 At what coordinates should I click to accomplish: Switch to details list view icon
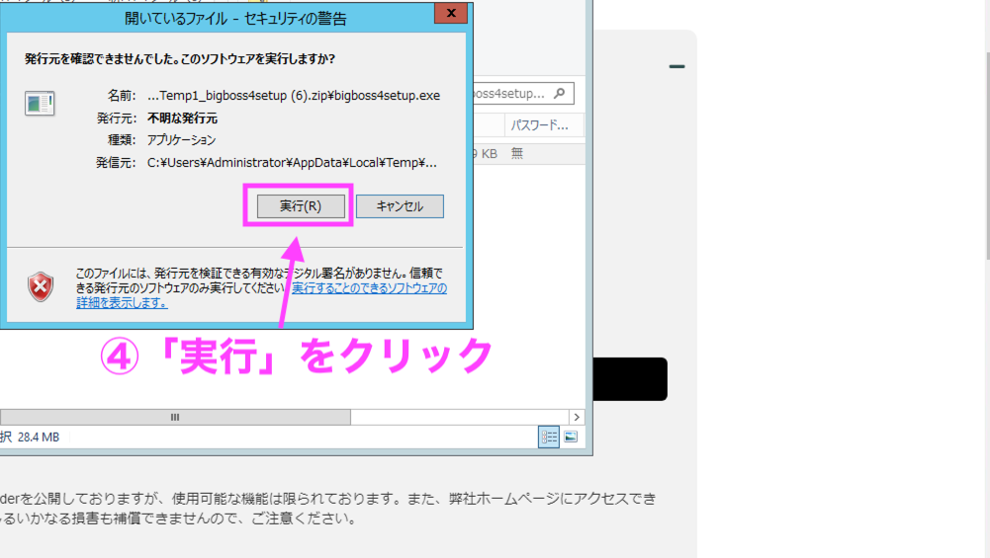[x=549, y=437]
